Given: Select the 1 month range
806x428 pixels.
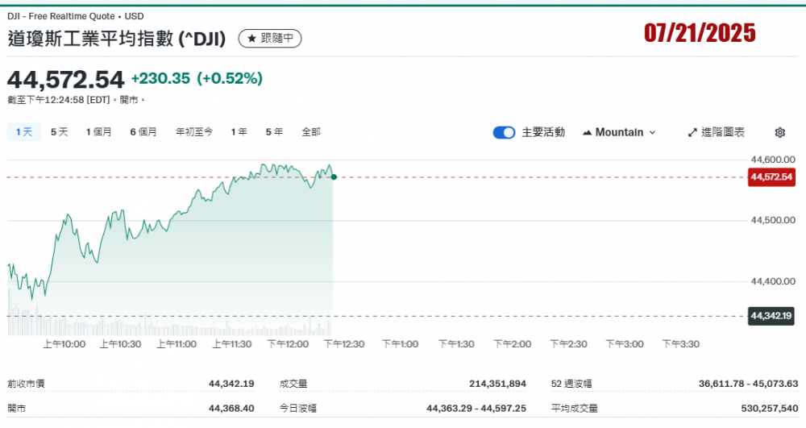Looking at the screenshot, I should pos(98,131).
